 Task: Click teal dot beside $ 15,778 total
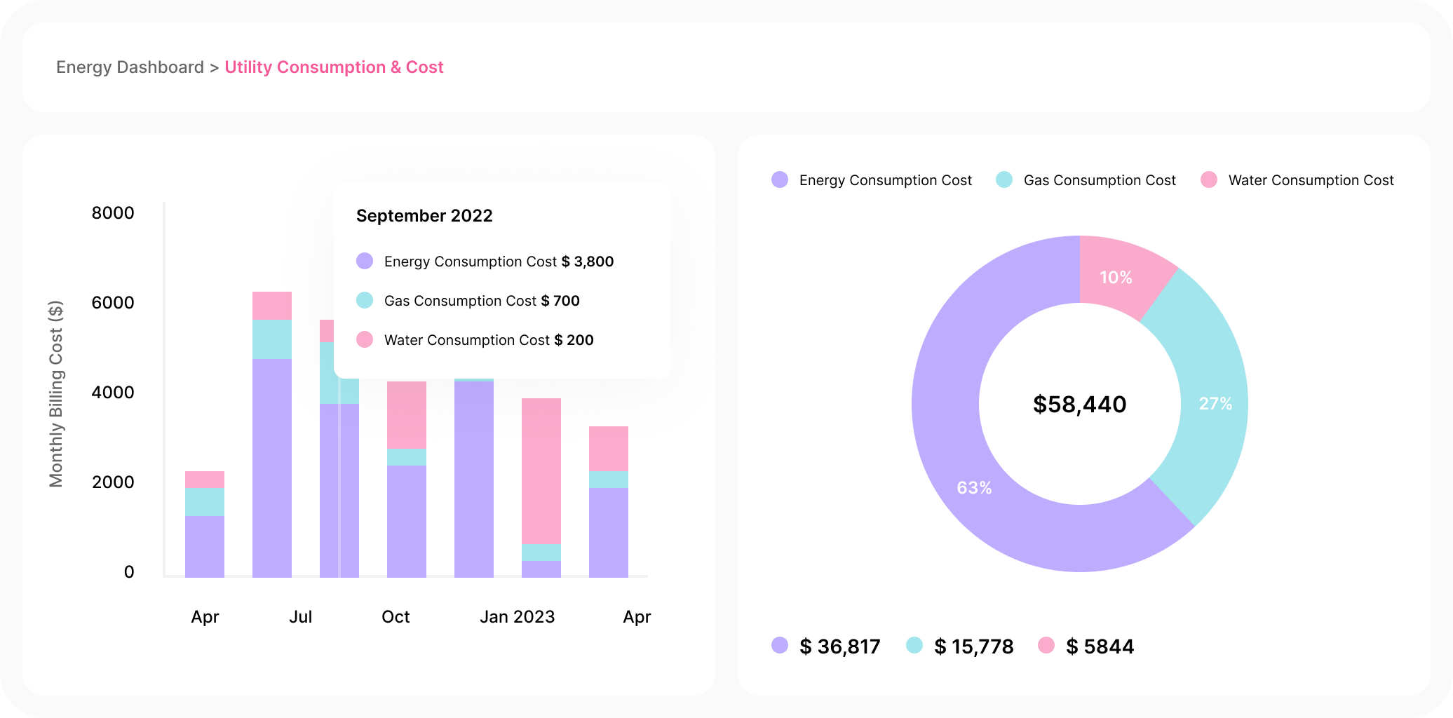point(914,645)
